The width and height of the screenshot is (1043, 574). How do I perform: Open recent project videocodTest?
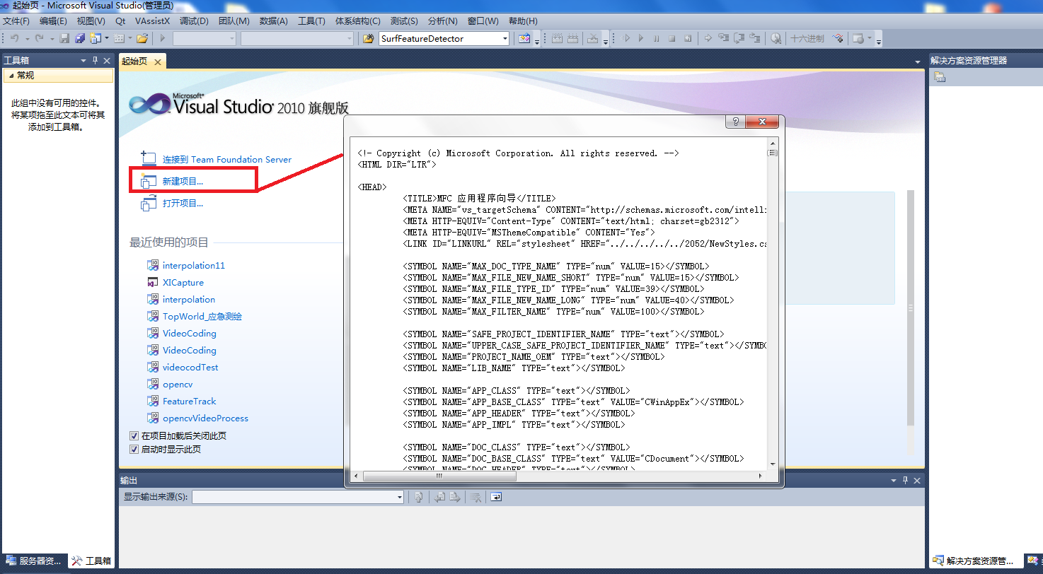[x=190, y=368]
